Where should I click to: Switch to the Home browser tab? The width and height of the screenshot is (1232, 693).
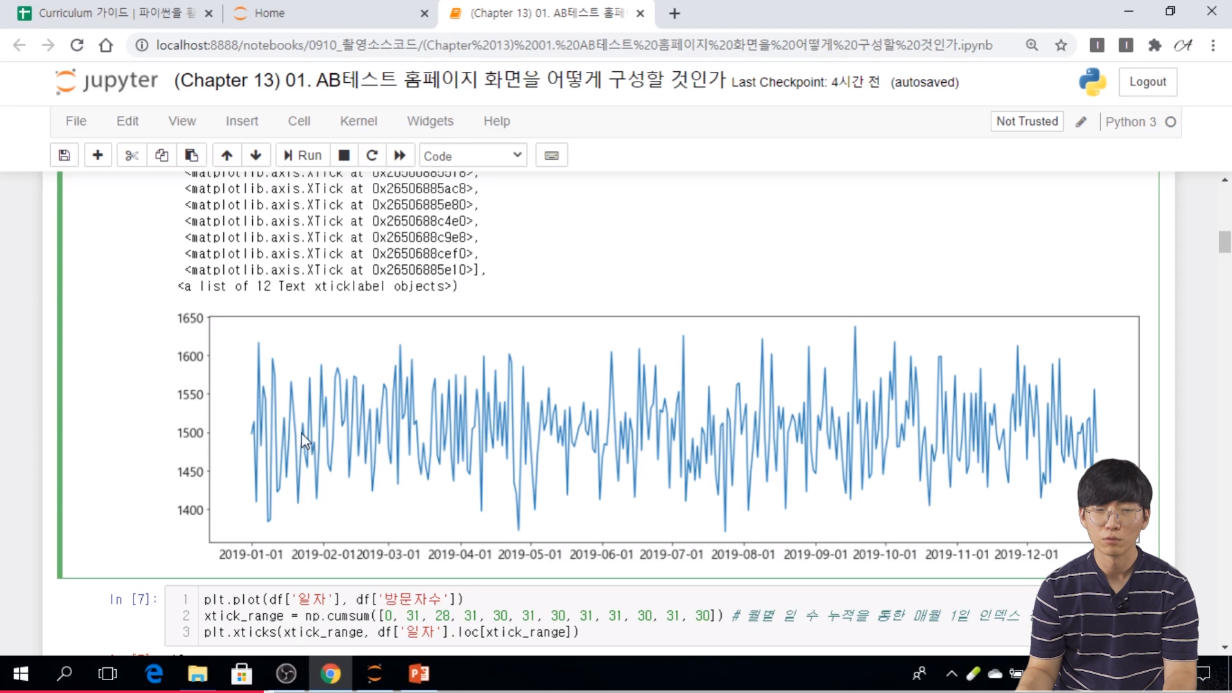(269, 13)
